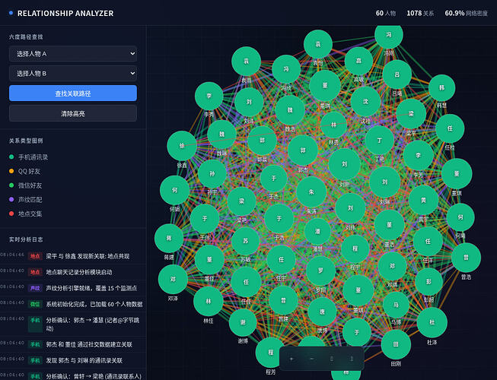The width and height of the screenshot is (497, 380).
Task: Select the 潘慧 person node
Action: (x=317, y=231)
